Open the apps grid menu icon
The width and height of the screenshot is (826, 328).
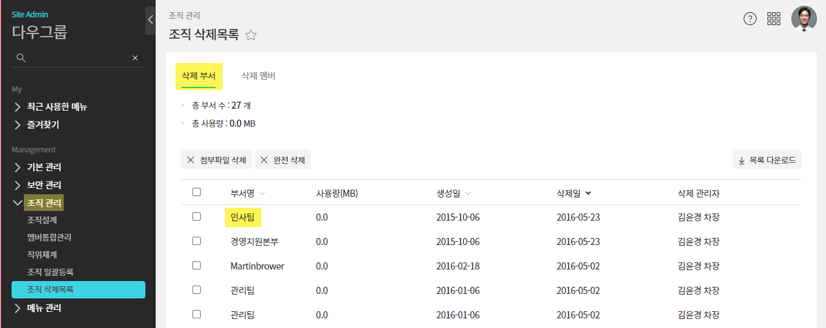pos(774,19)
